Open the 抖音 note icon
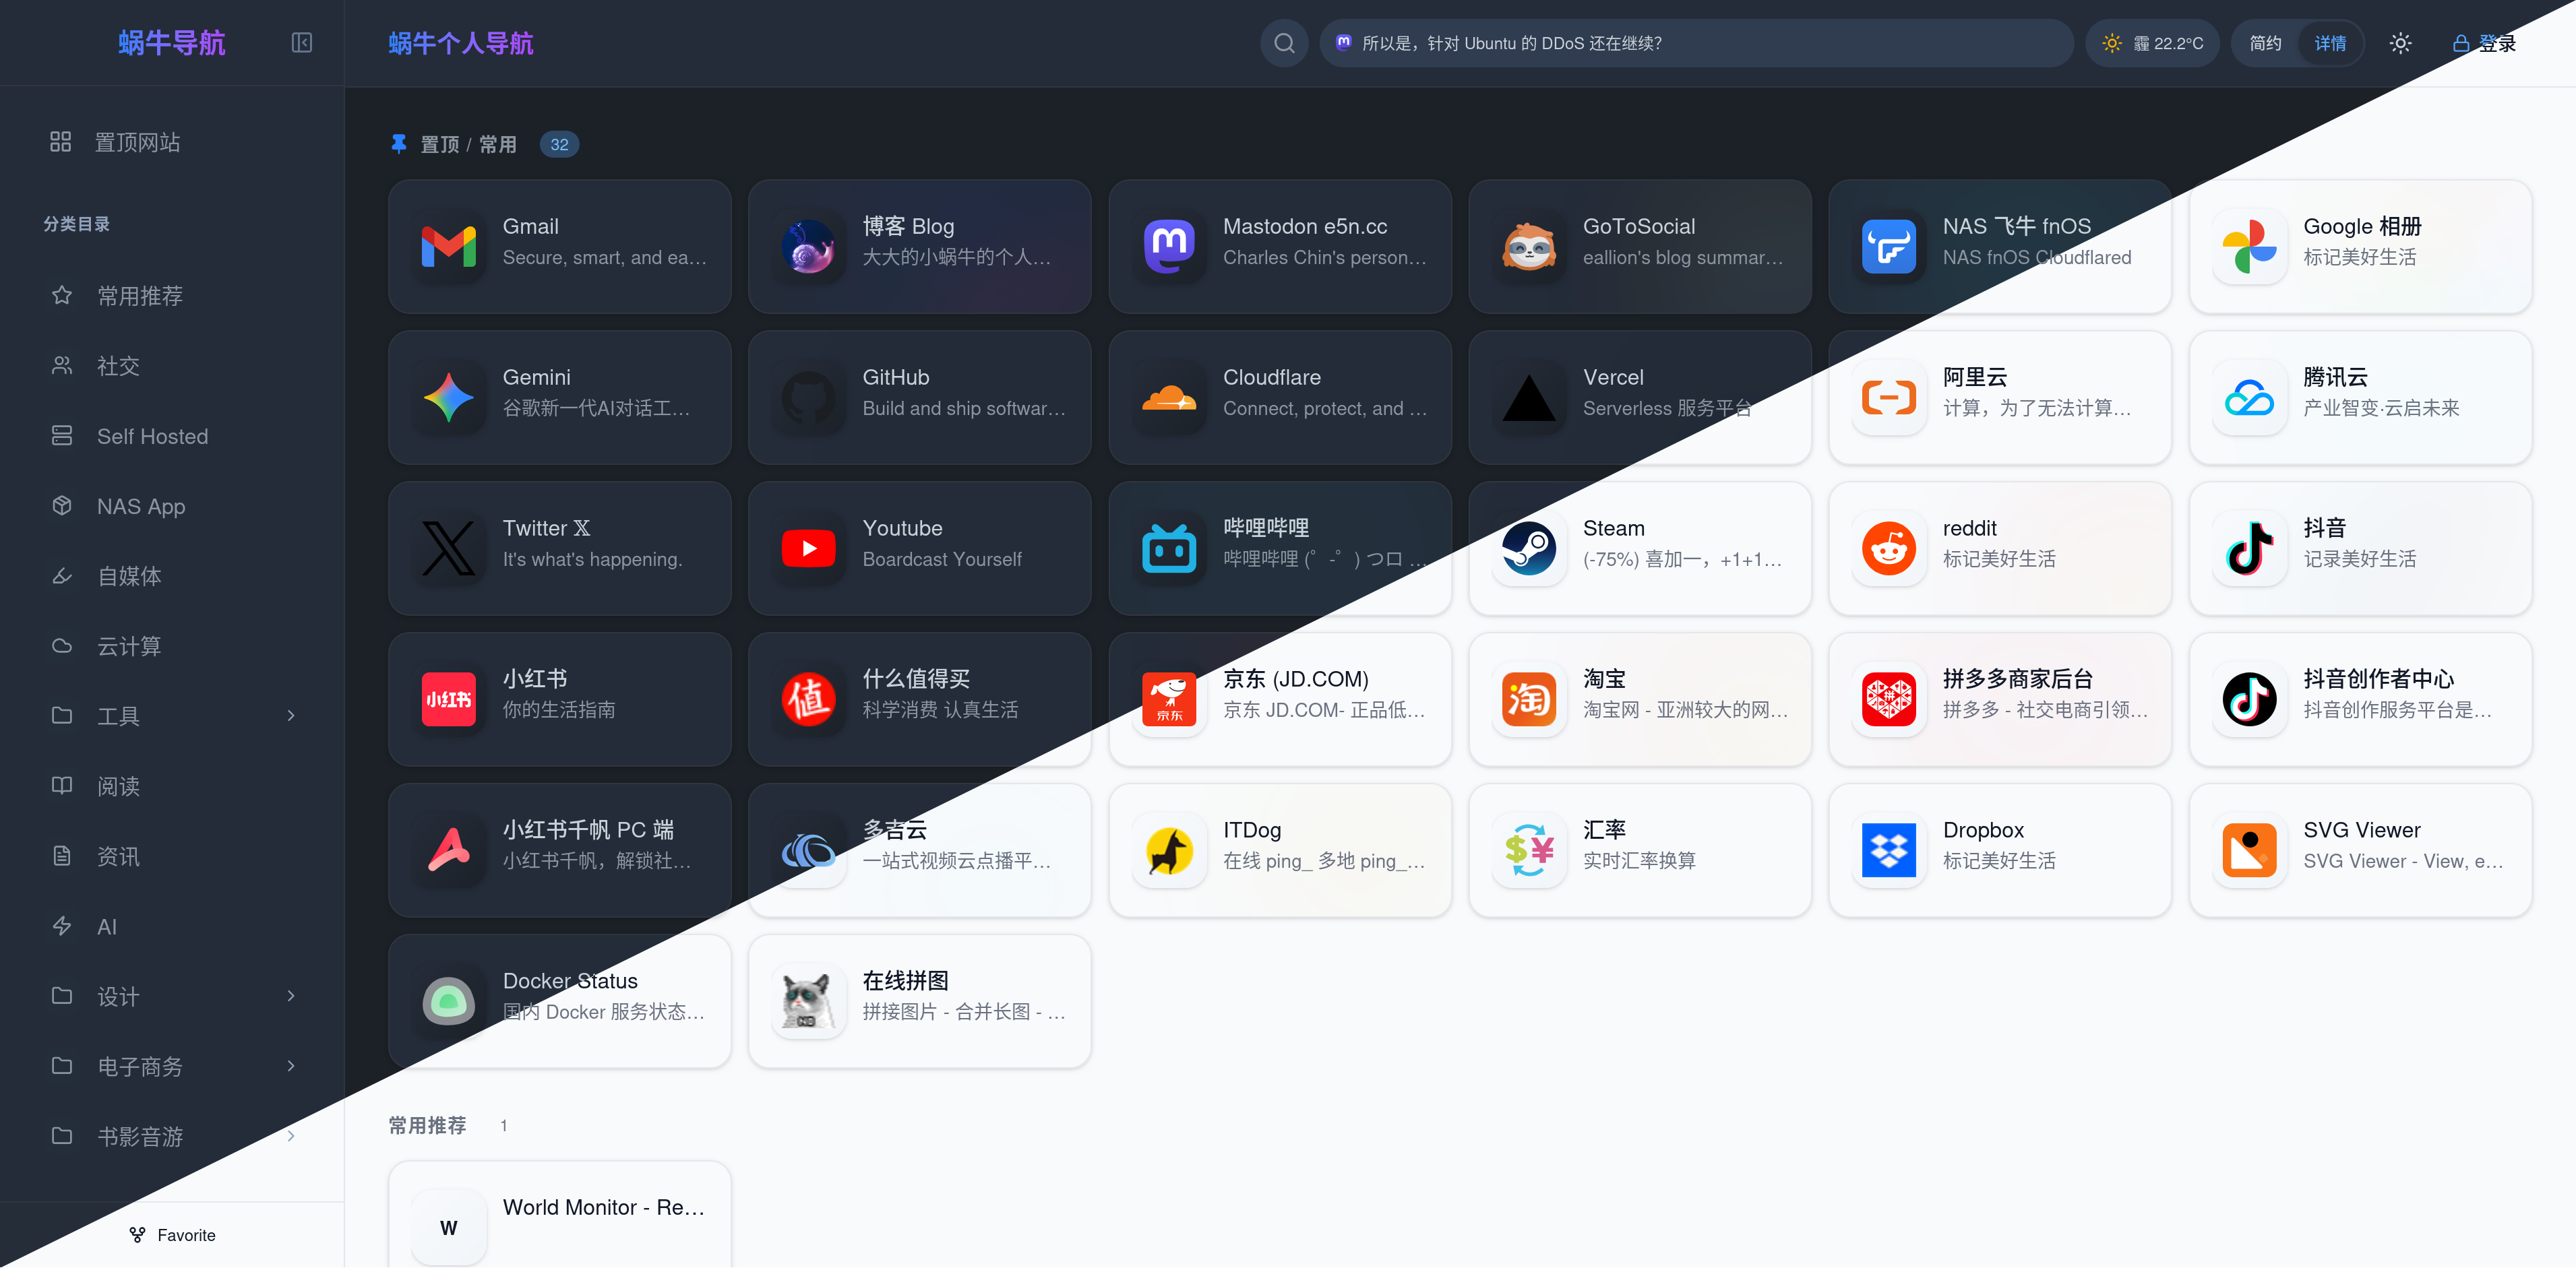Image resolution: width=2576 pixels, height=1268 pixels. [x=2249, y=549]
